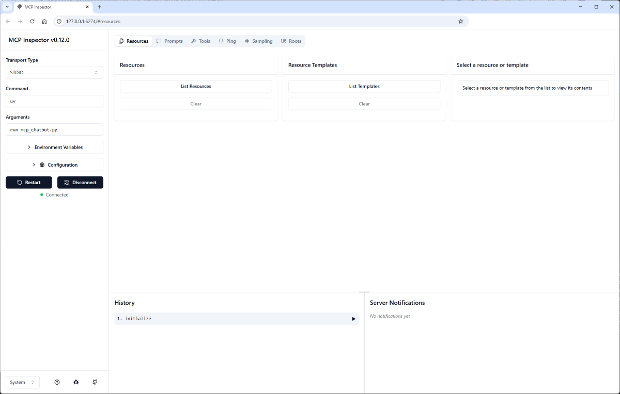Screen dimensions: 620x394
Task: Switch to the Sampling tab
Action: [258, 41]
